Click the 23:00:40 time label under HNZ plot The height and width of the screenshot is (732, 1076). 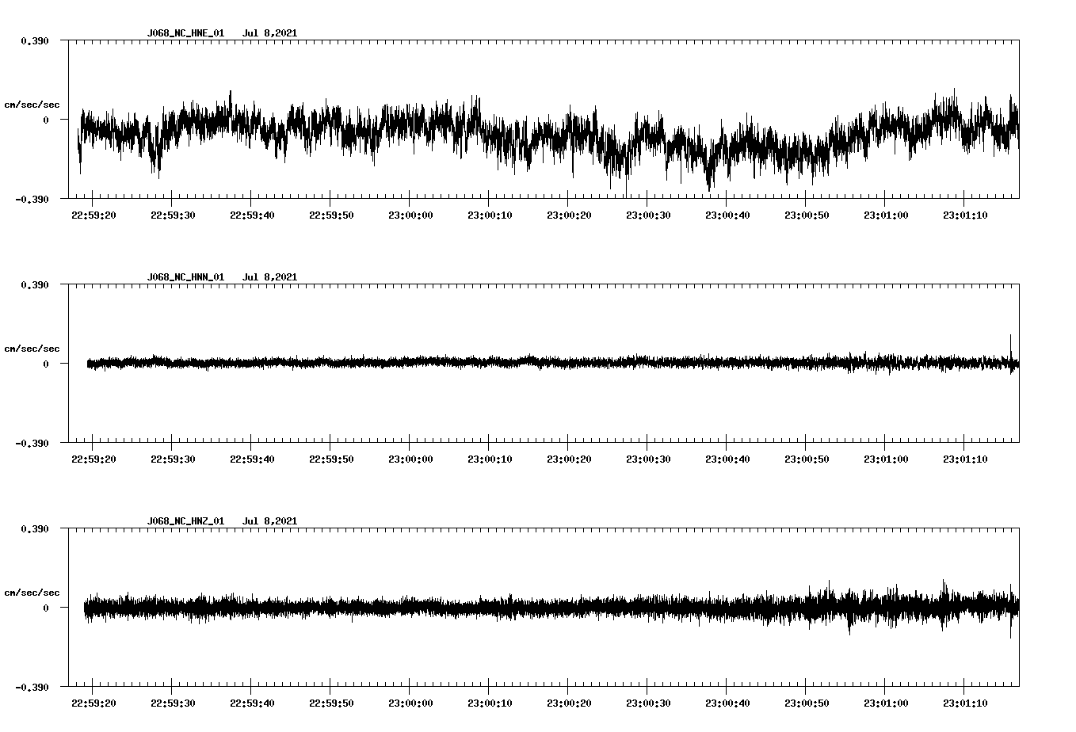click(727, 703)
